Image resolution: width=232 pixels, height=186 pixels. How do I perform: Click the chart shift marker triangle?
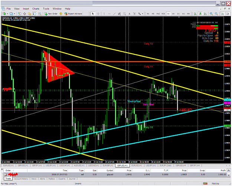pyautogui.click(x=179, y=17)
